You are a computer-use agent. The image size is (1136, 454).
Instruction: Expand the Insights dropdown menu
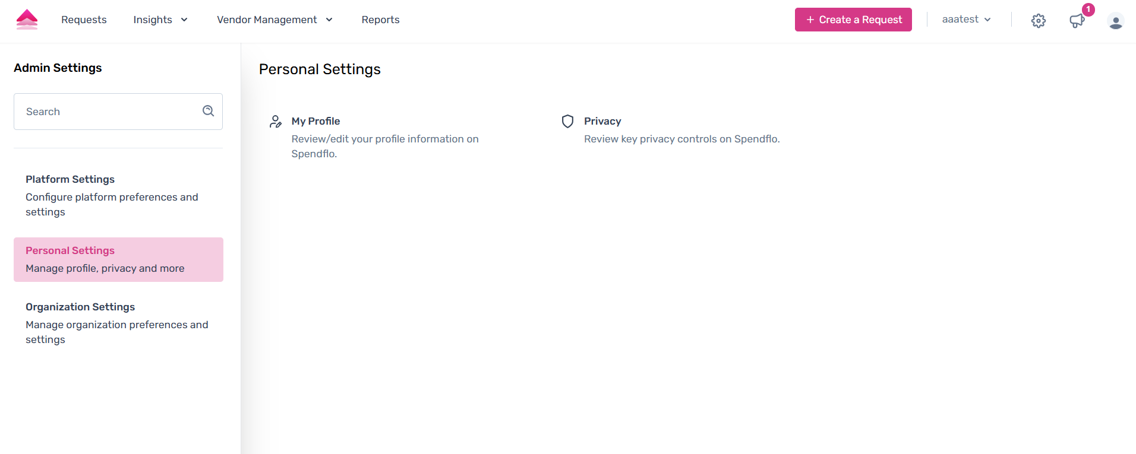[x=160, y=20]
